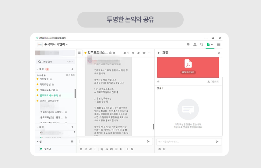The image size is (261, 168).
Task: Open the organization chart icon
Action: coord(195,44)
